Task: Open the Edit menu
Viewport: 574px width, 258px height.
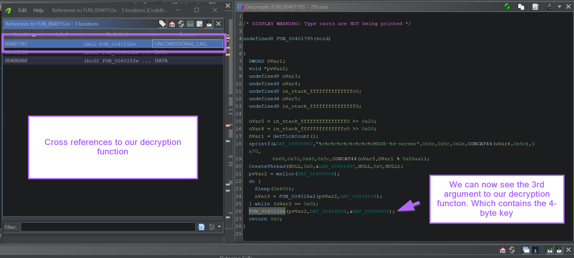Action: click(22, 10)
